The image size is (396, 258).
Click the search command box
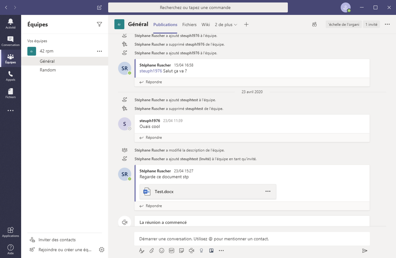(x=198, y=7)
